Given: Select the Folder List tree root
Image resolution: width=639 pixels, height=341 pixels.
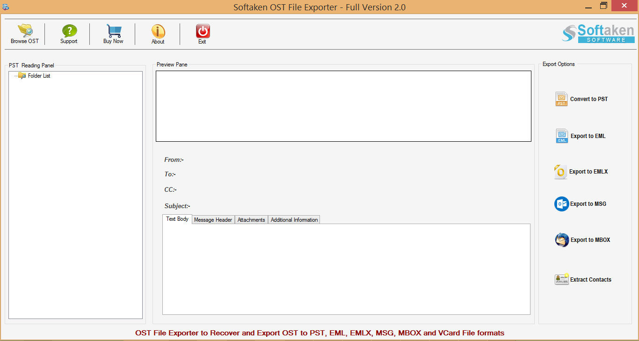Looking at the screenshot, I should 39,76.
